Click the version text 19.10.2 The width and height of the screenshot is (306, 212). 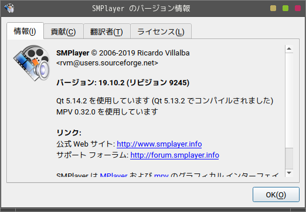pos(111,83)
